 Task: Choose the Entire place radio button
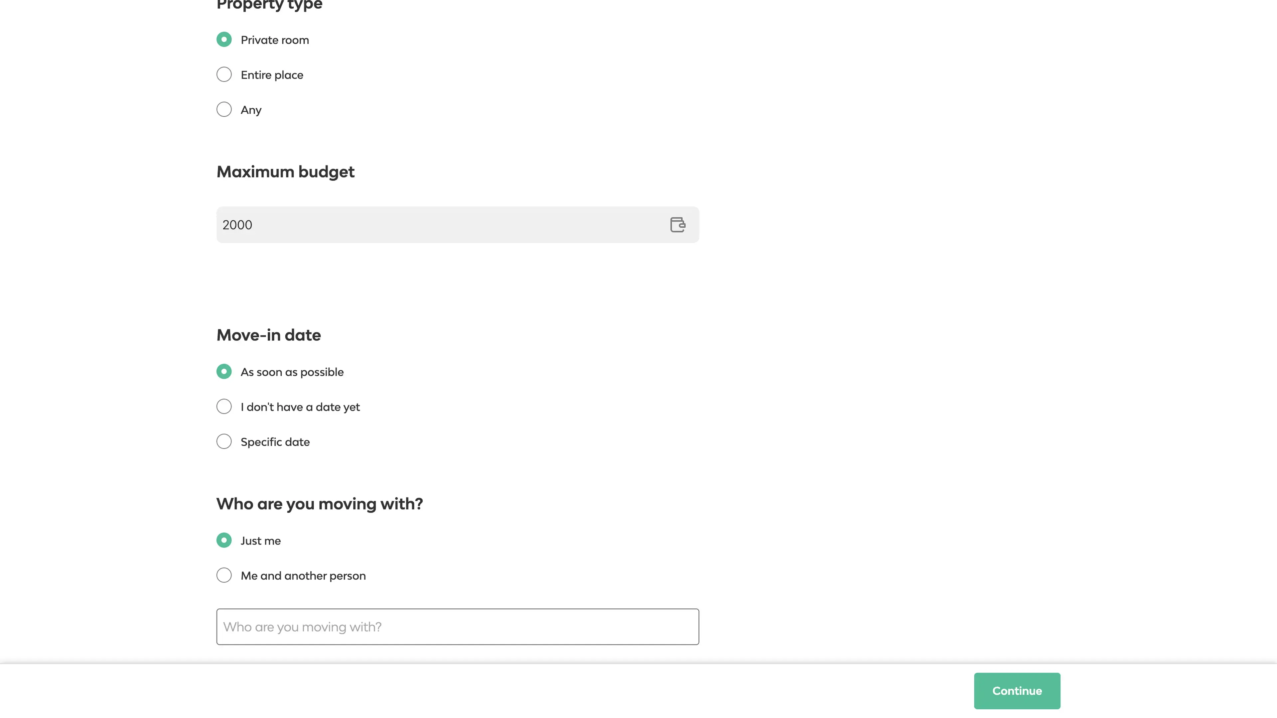tap(224, 75)
